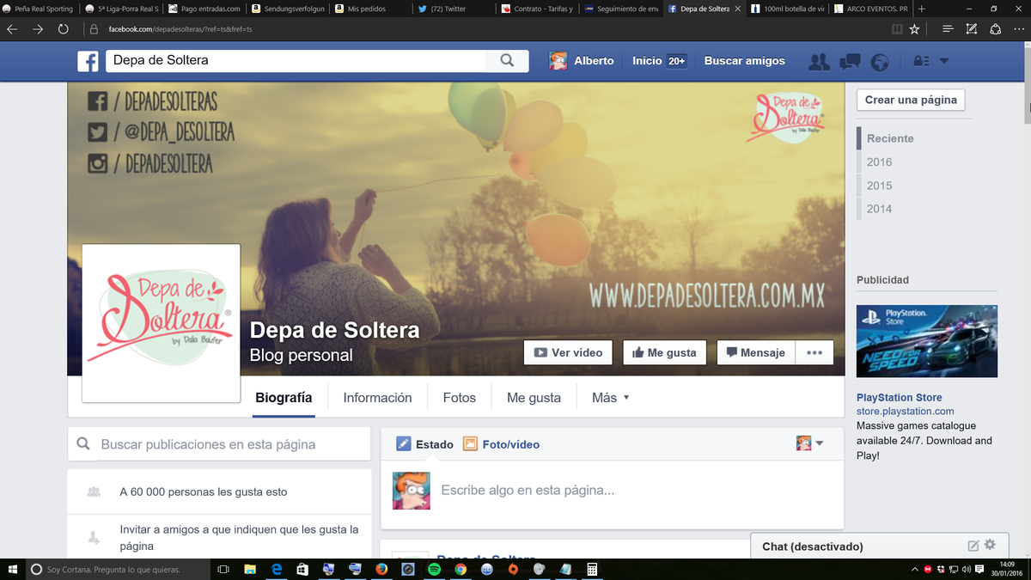This screenshot has width=1031, height=580.
Task: Send a Mensaje to the page
Action: point(756,352)
